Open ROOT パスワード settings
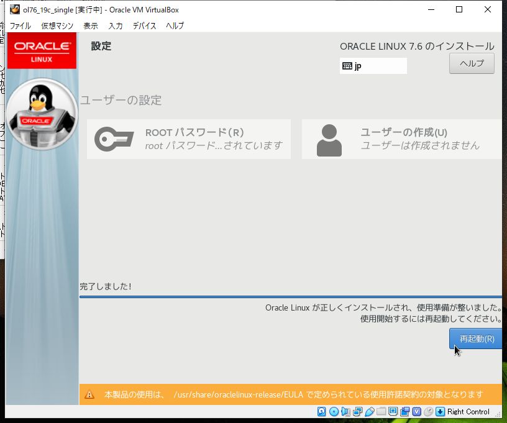Image resolution: width=507 pixels, height=423 pixels. (189, 139)
